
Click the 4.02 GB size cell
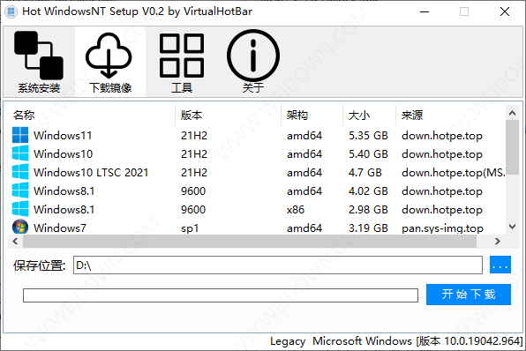point(368,190)
